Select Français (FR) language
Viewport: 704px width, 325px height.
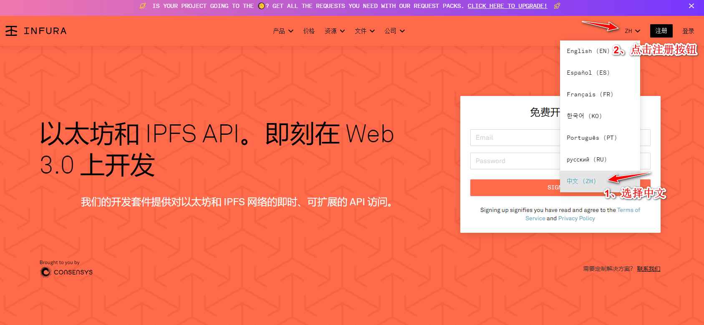600,94
